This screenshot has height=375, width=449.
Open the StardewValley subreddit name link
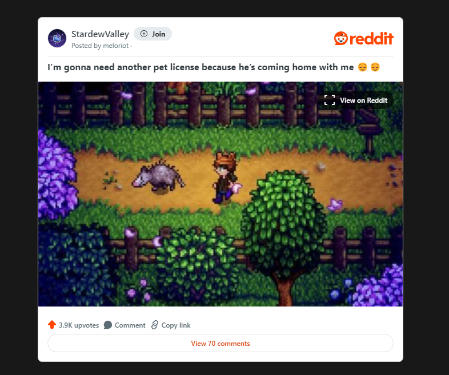[100, 34]
